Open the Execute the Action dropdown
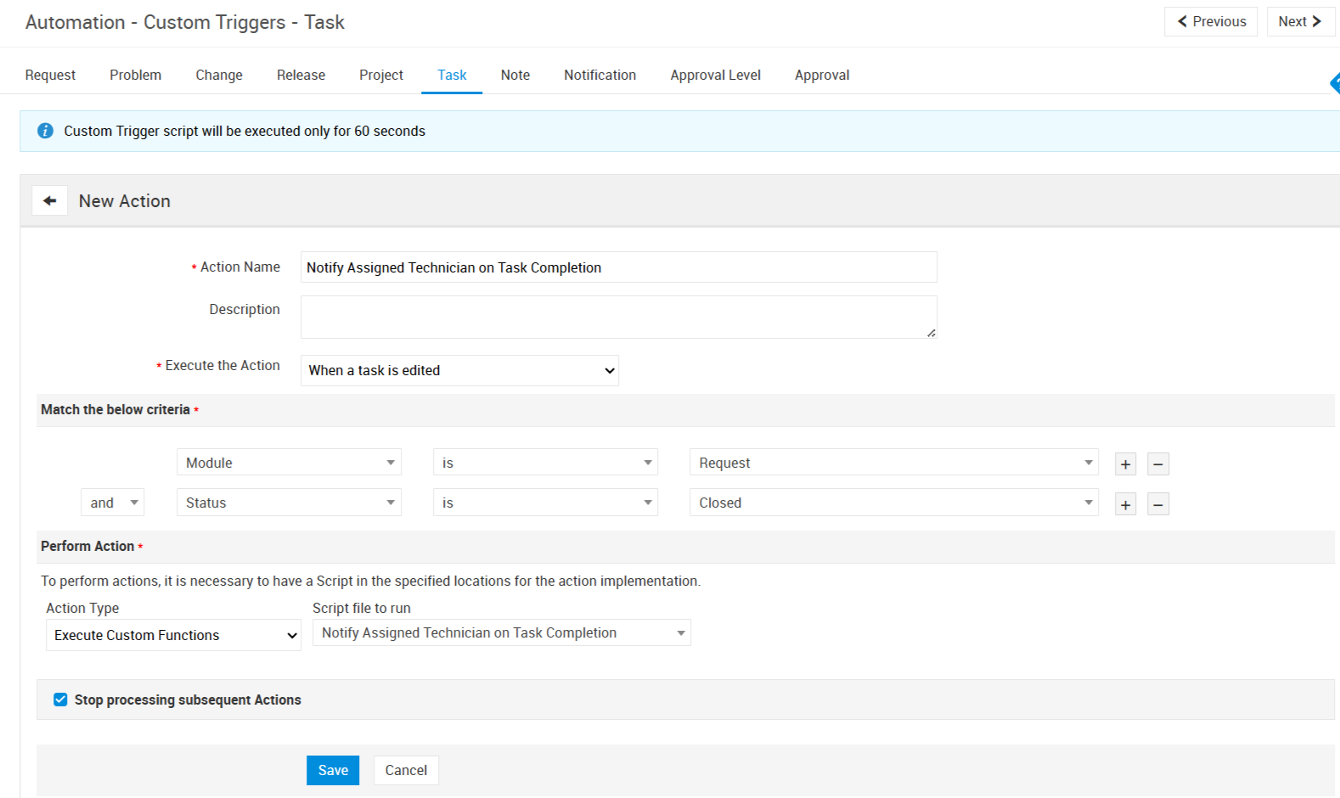This screenshot has height=798, width=1340. [x=459, y=371]
